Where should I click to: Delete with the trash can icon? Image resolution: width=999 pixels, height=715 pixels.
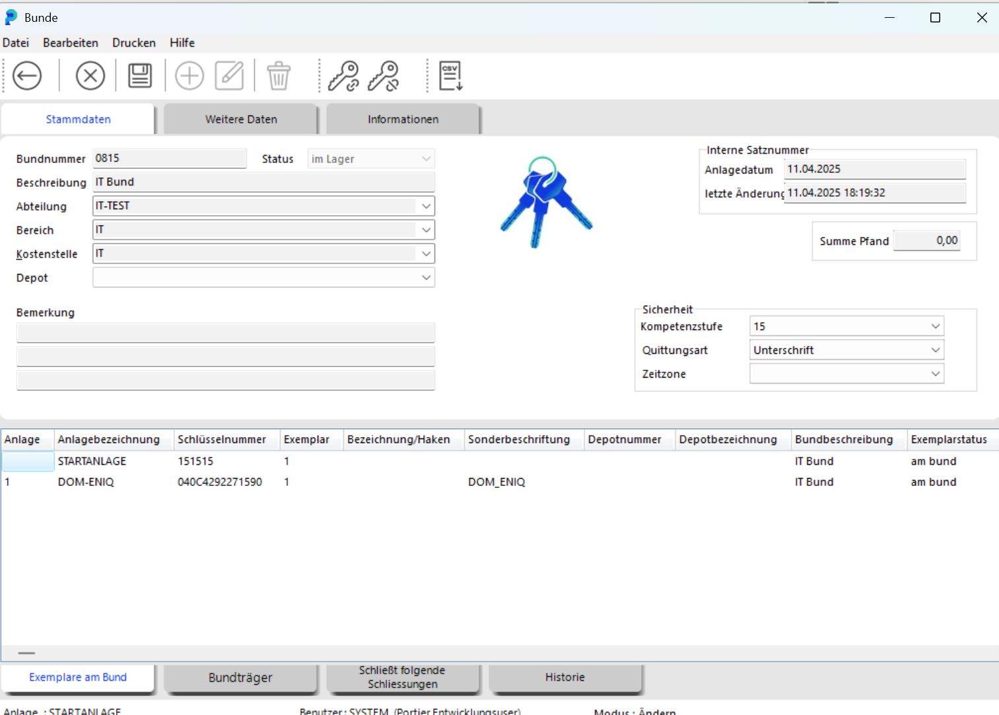279,76
